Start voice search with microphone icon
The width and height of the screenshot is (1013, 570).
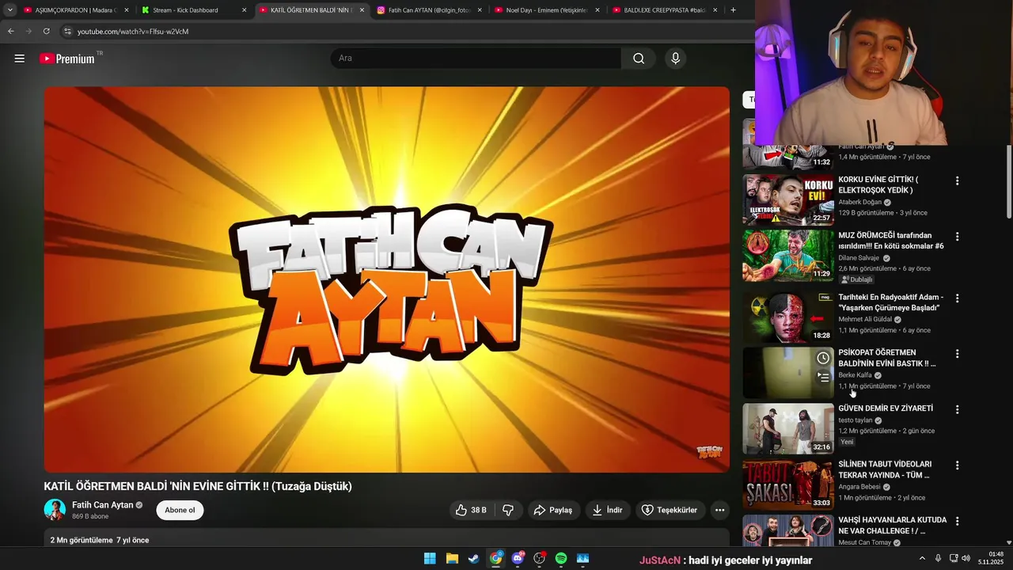675,59
